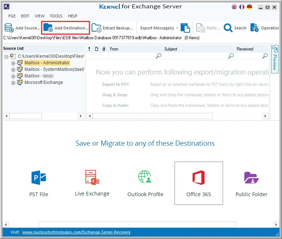Open the FILE menu
282x239 pixels.
click(x=12, y=16)
